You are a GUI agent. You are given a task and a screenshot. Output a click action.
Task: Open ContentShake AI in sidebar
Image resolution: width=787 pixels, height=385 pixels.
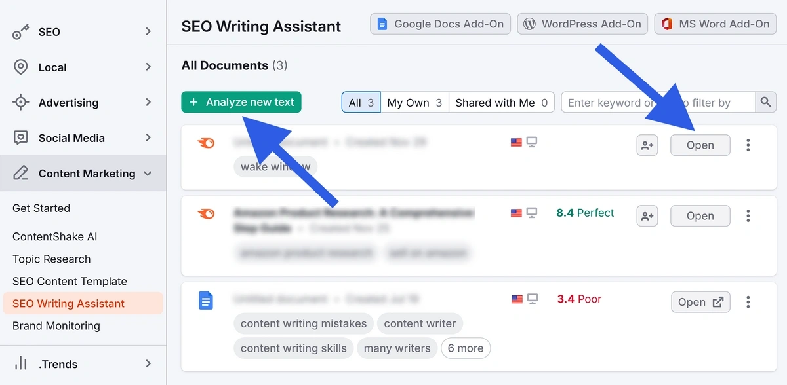click(x=55, y=236)
